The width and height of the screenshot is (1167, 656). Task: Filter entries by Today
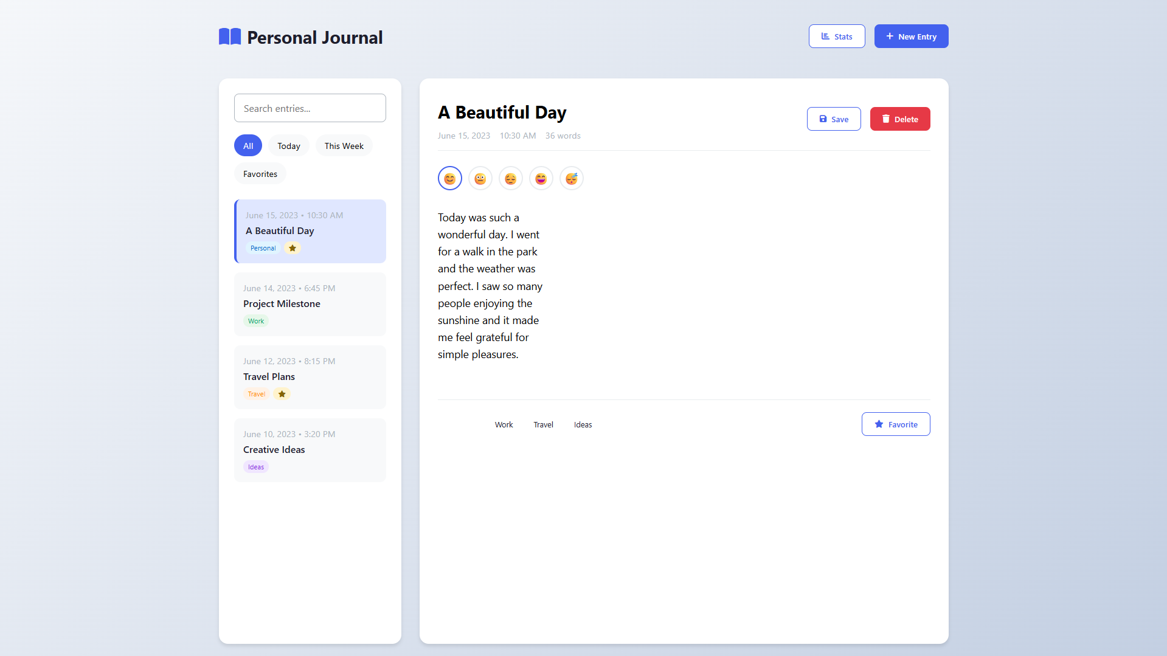288,146
